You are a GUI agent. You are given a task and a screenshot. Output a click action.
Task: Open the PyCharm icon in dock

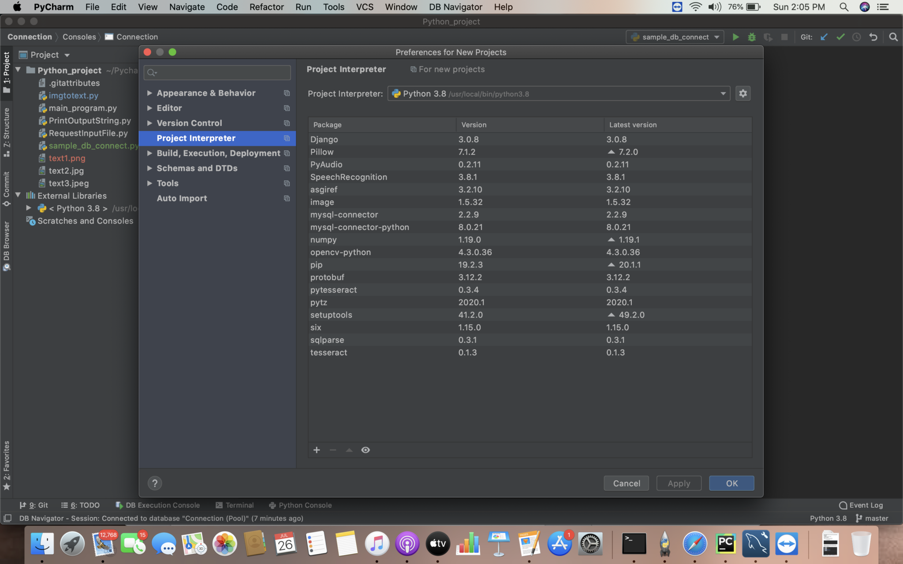point(725,544)
